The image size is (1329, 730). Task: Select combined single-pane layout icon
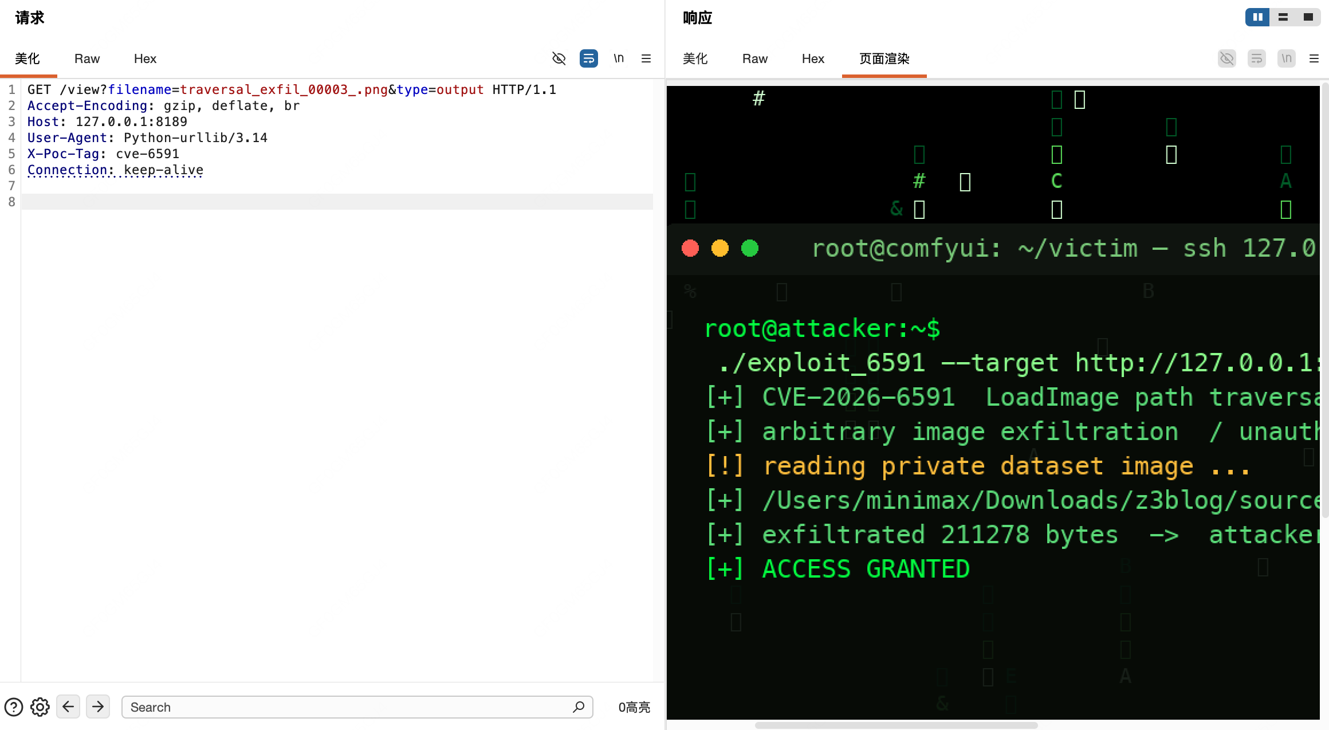coord(1308,17)
